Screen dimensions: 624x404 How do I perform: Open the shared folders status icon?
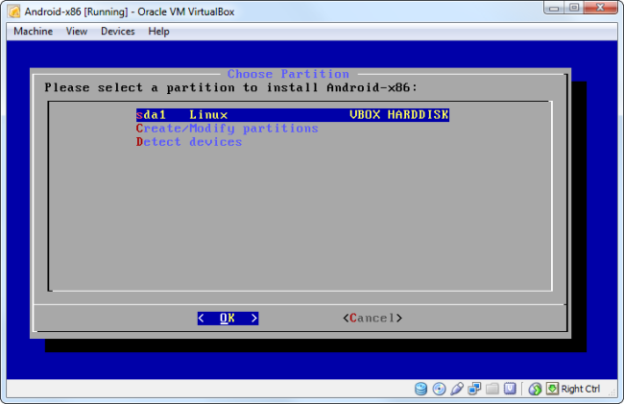[492, 389]
